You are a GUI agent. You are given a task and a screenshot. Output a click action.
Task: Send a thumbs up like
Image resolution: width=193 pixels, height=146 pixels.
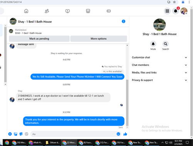(x=125, y=134)
